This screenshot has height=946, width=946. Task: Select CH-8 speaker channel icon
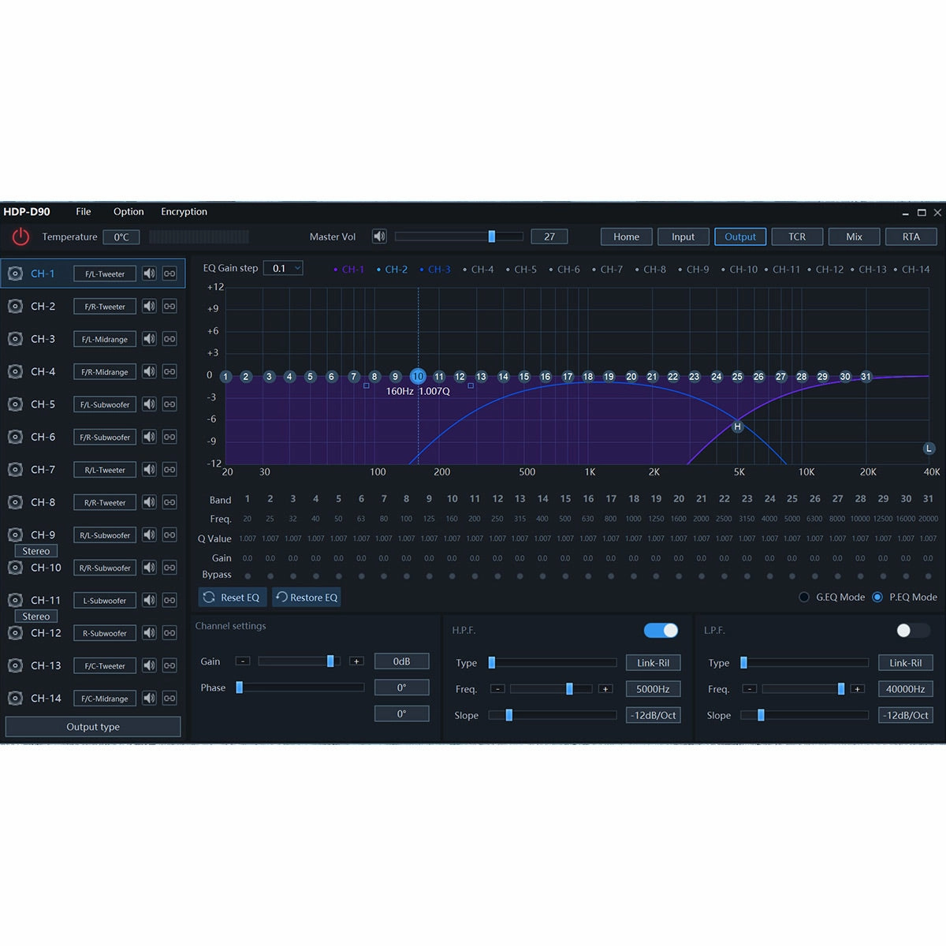tap(15, 502)
